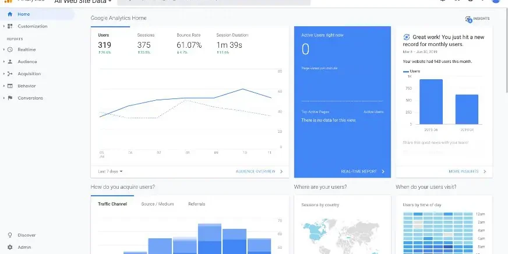The height and width of the screenshot is (254, 508).
Task: Click the Realtime clock icon
Action: point(10,50)
